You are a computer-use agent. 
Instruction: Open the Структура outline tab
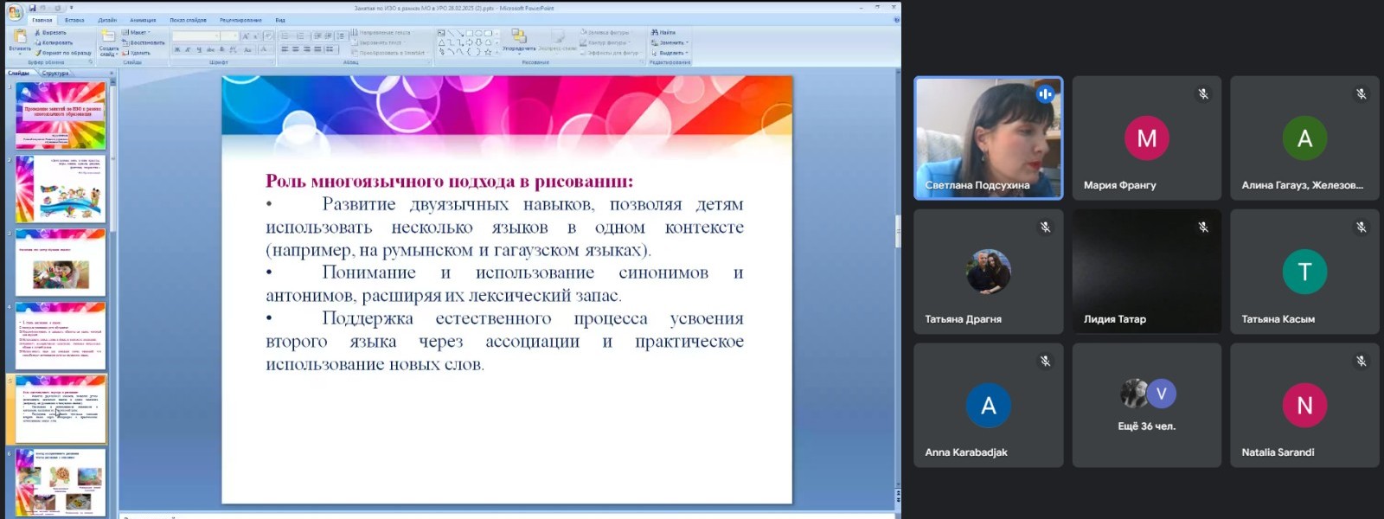tap(55, 74)
